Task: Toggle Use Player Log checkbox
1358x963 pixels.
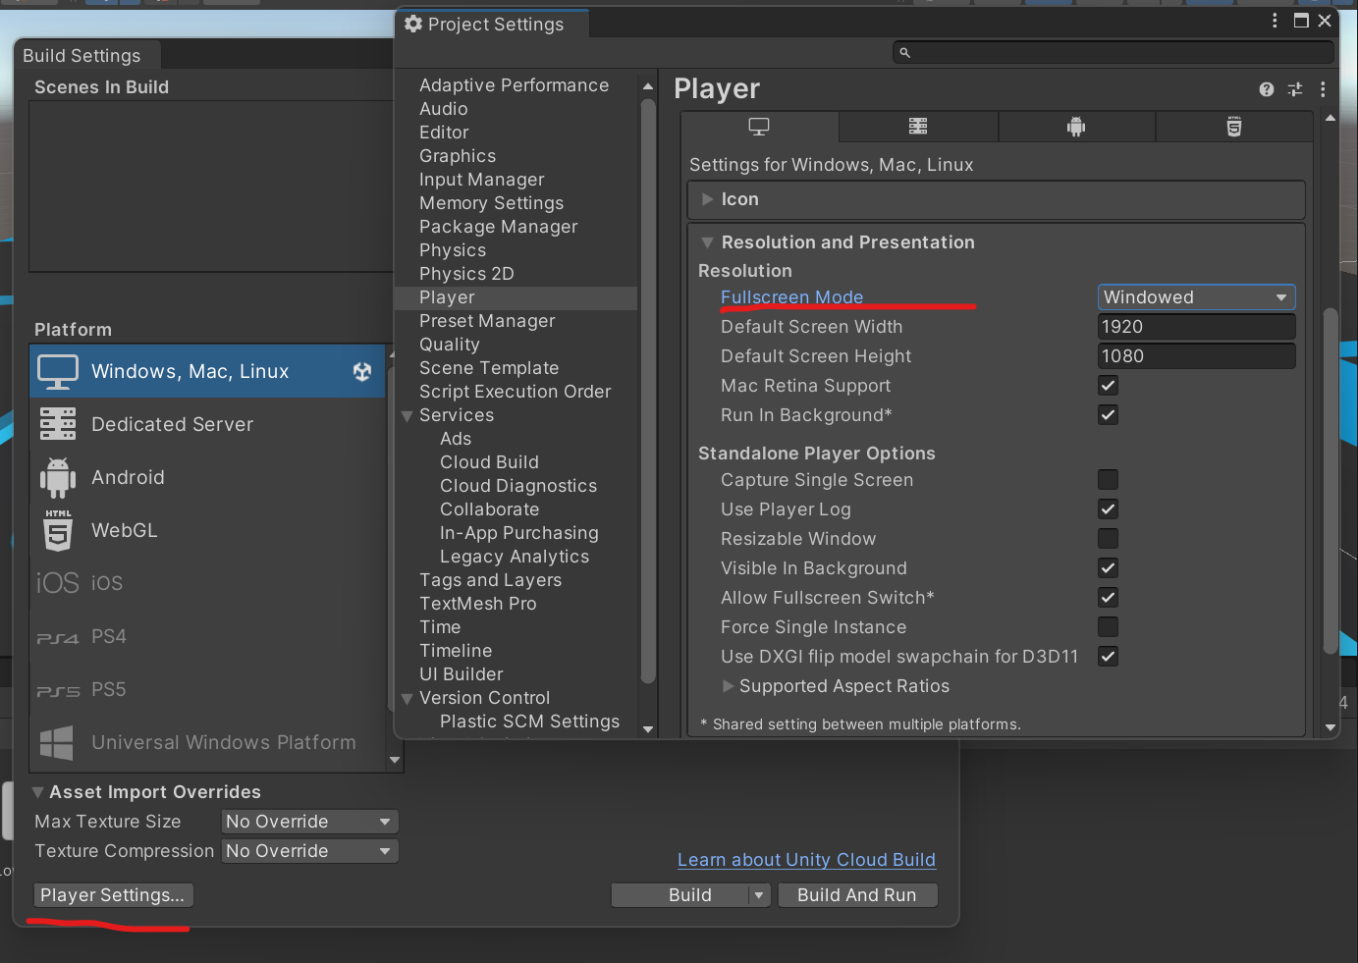Action: (1108, 509)
